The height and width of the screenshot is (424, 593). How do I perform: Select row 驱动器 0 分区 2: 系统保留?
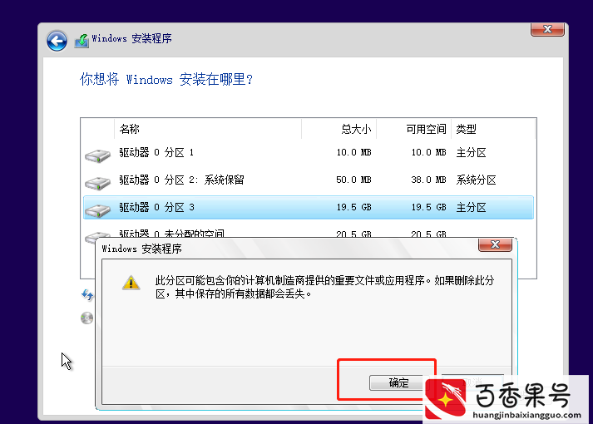(x=309, y=180)
